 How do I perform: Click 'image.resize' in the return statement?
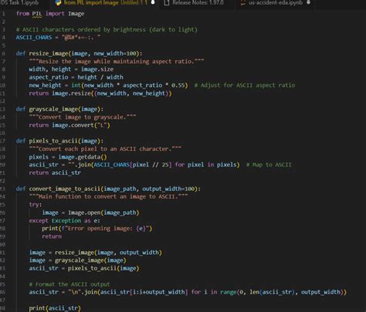point(71,93)
